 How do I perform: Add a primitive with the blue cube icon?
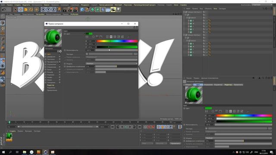point(82,9)
